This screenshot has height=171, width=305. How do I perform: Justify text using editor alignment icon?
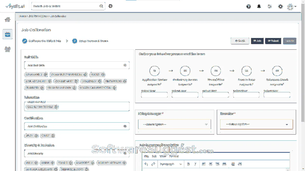[x=224, y=164]
